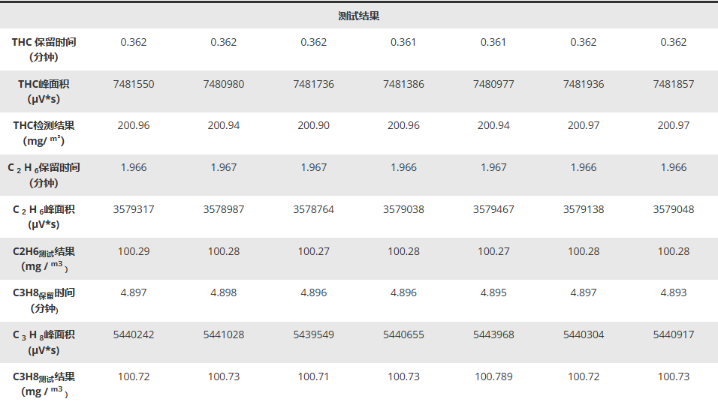Image resolution: width=718 pixels, height=405 pixels.
Task: Select C3H8保留时间 value 4.893
Action: [x=674, y=292]
